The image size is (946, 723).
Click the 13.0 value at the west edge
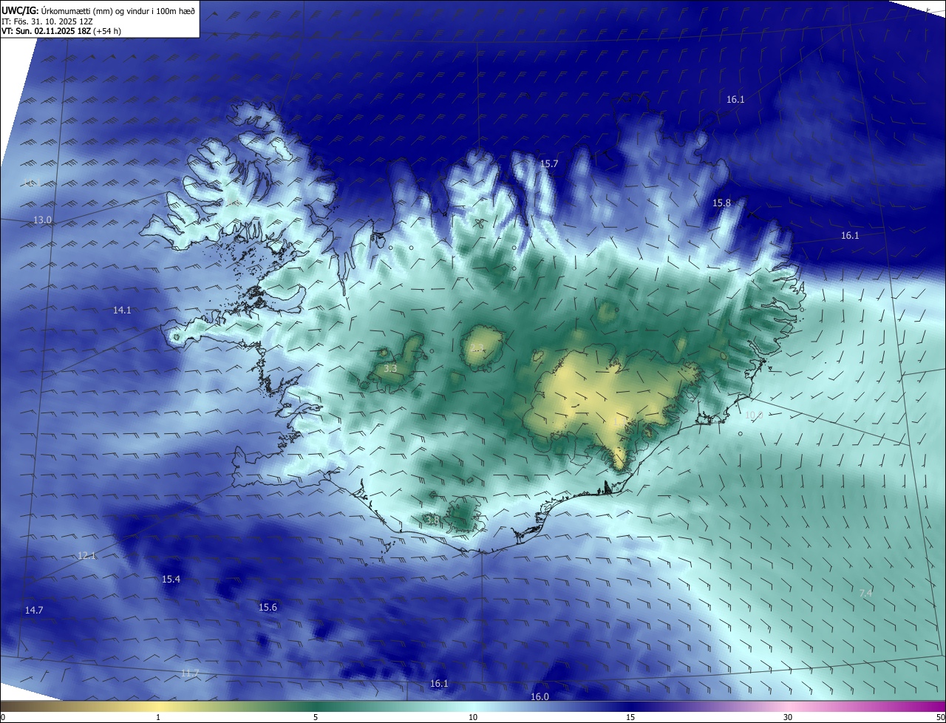click(x=43, y=220)
